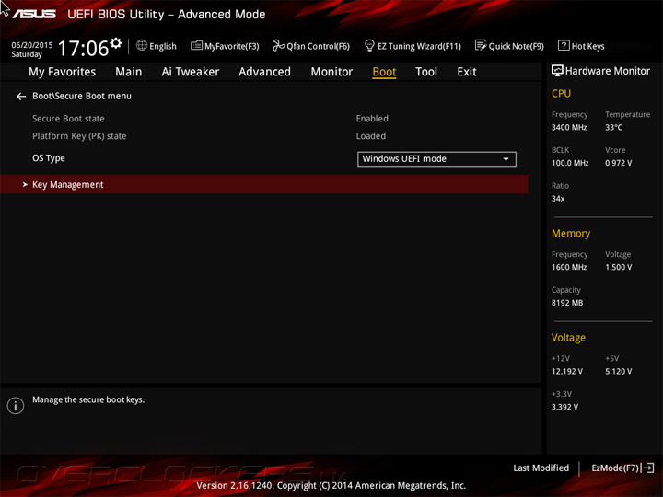
Task: Click the +3.3V reading 3.392 V
Action: [564, 407]
